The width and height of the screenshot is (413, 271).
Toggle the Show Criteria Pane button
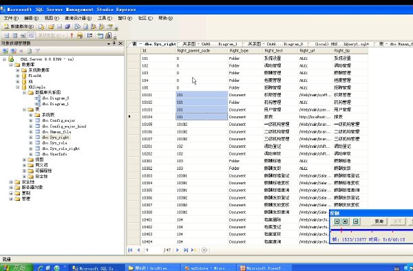pyautogui.click(x=15, y=36)
